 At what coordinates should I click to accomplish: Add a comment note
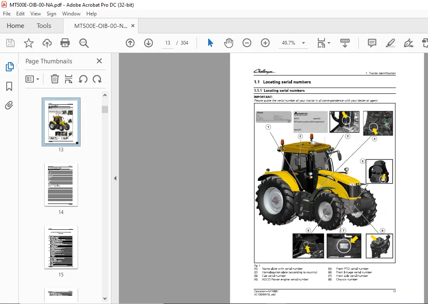click(372, 43)
